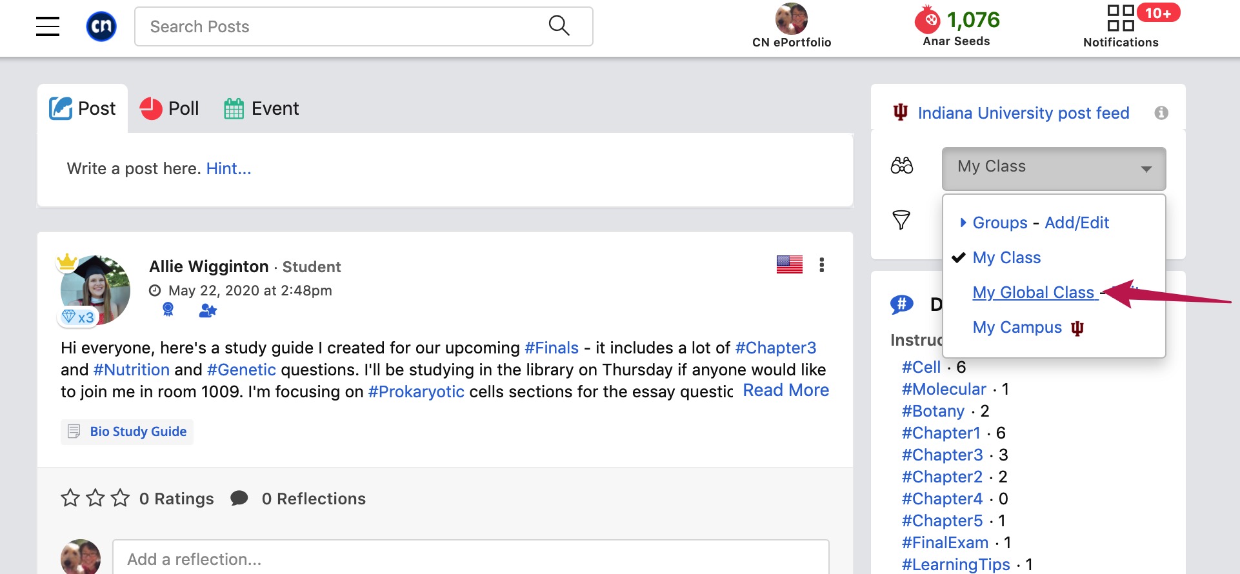Open the hamburger navigation menu
This screenshot has width=1240, height=574.
click(48, 26)
